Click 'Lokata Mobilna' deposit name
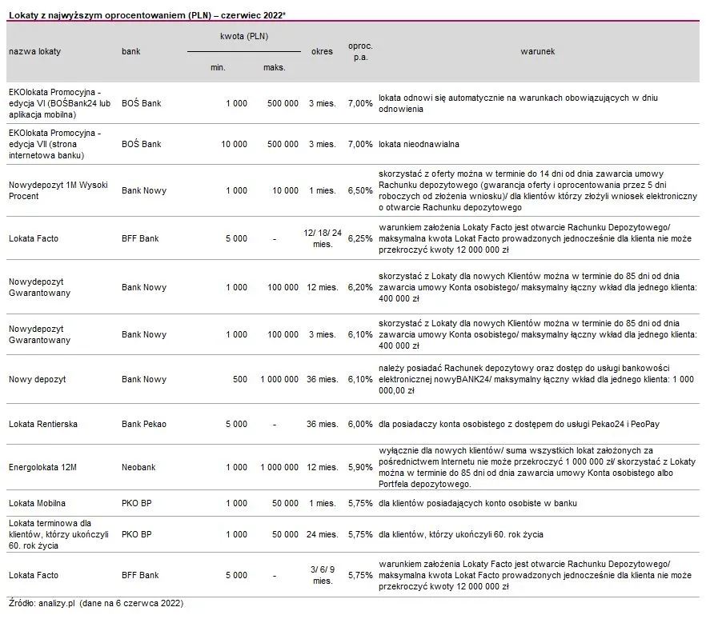Image resolution: width=706 pixels, height=619 pixels. pos(37,503)
